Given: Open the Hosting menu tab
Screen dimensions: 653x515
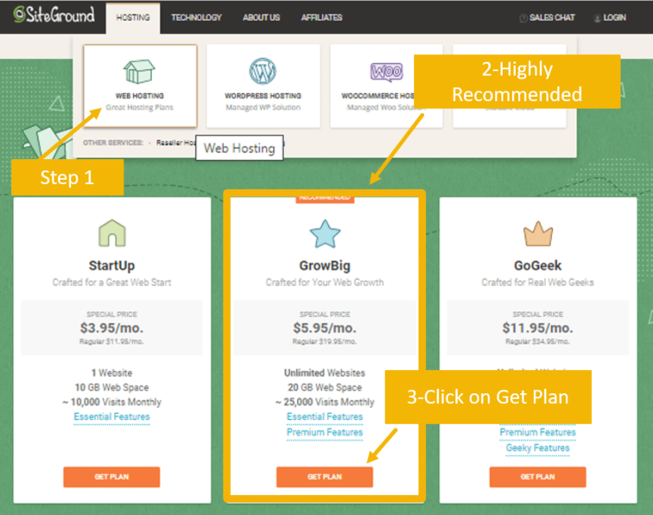Looking at the screenshot, I should [133, 17].
